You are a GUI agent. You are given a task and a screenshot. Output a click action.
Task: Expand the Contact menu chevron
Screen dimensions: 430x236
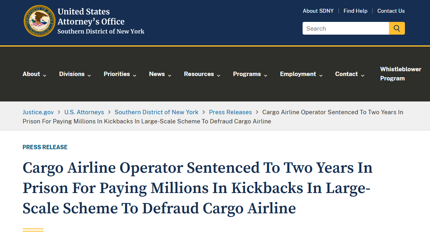(363, 75)
